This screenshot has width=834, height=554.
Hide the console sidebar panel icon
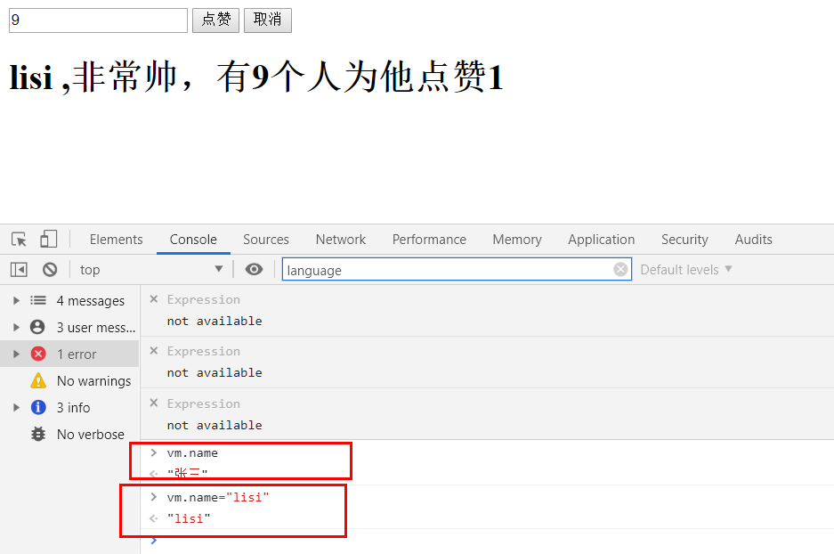click(19, 270)
